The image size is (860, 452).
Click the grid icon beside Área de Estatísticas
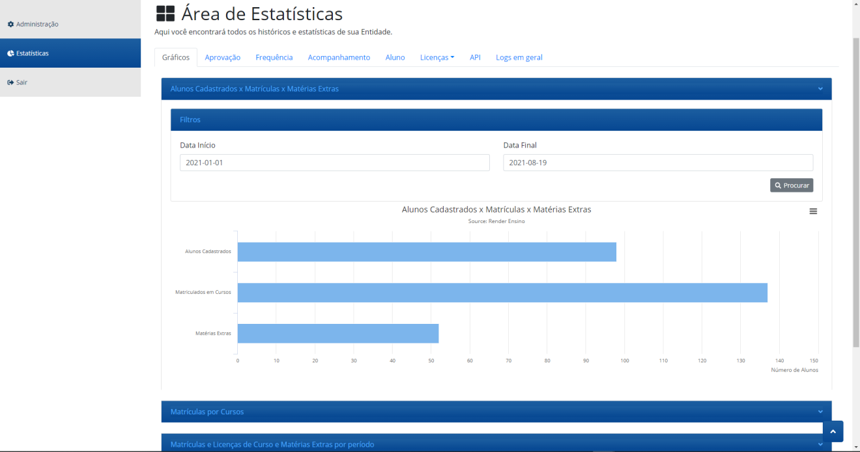click(x=165, y=12)
